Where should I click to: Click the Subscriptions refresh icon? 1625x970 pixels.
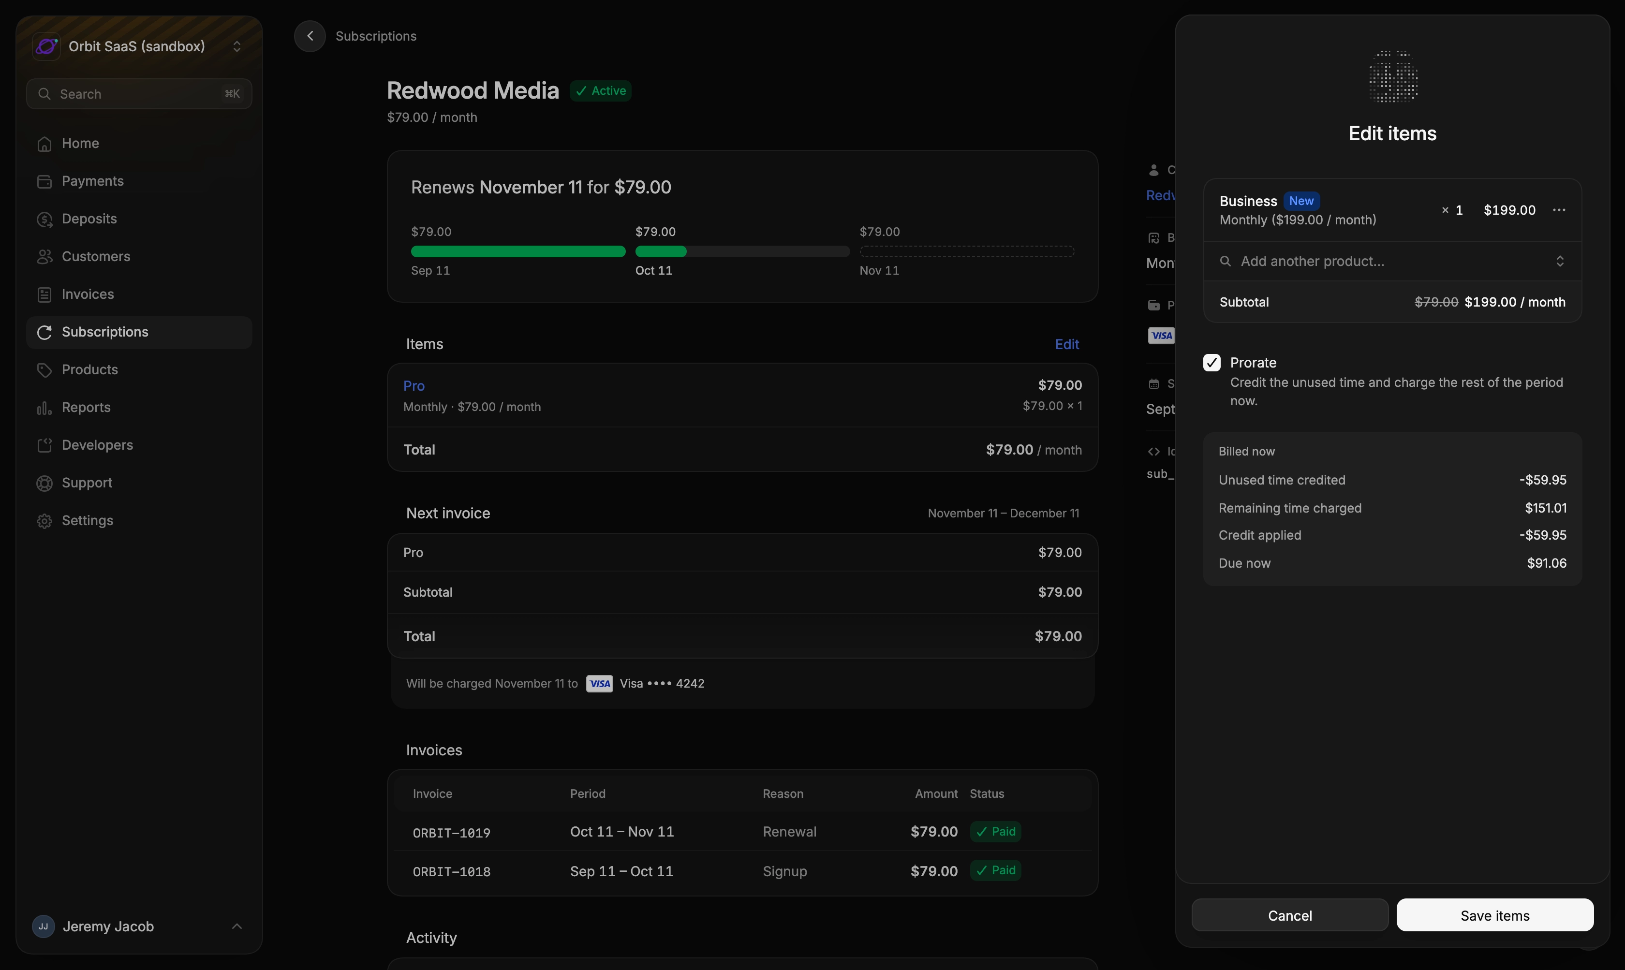pyautogui.click(x=44, y=333)
